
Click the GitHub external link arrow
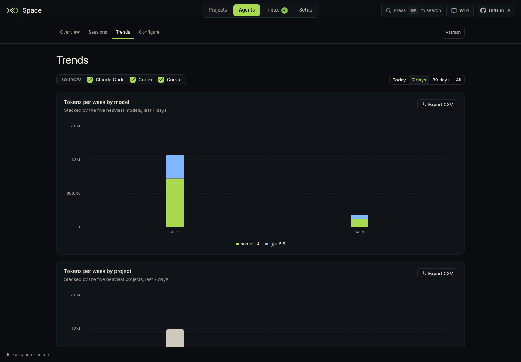click(x=508, y=10)
